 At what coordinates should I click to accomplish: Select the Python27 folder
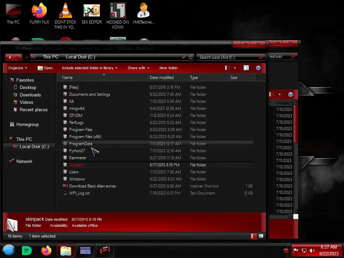point(157,151)
